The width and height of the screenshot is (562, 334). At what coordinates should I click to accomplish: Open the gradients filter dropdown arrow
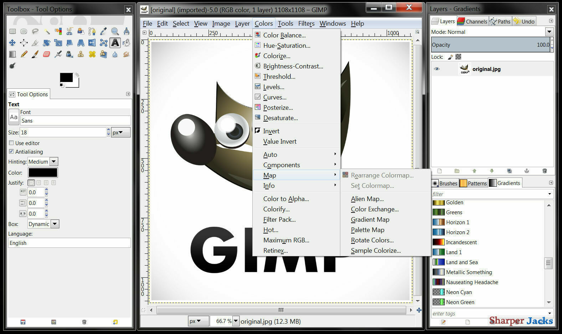pyautogui.click(x=550, y=194)
